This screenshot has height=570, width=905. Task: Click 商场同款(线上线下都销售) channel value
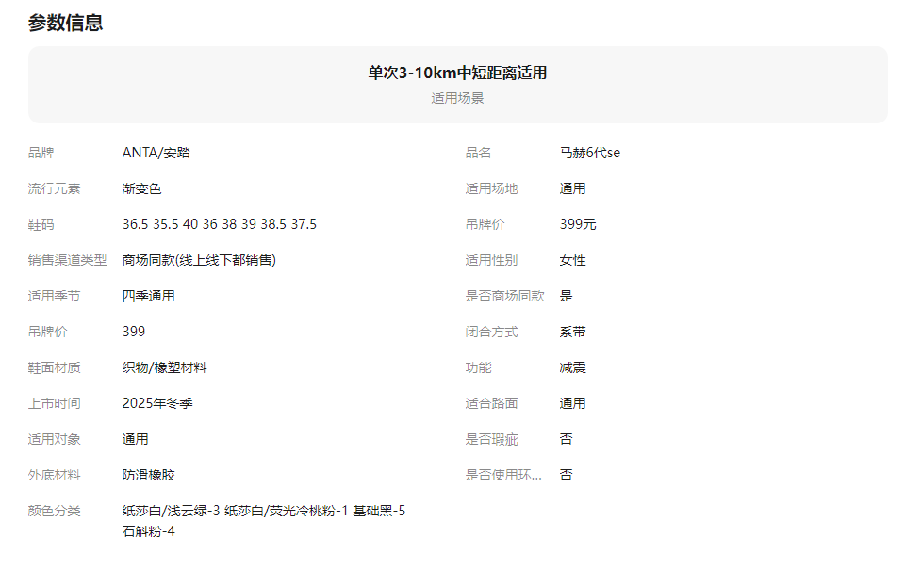[x=199, y=260]
